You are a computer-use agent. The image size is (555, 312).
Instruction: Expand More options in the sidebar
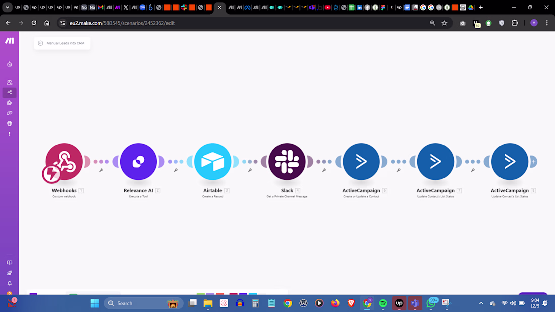9,134
